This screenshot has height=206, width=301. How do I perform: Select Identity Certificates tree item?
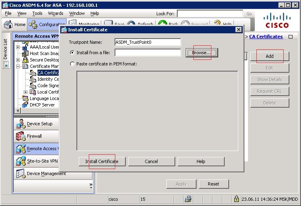tap(48, 79)
